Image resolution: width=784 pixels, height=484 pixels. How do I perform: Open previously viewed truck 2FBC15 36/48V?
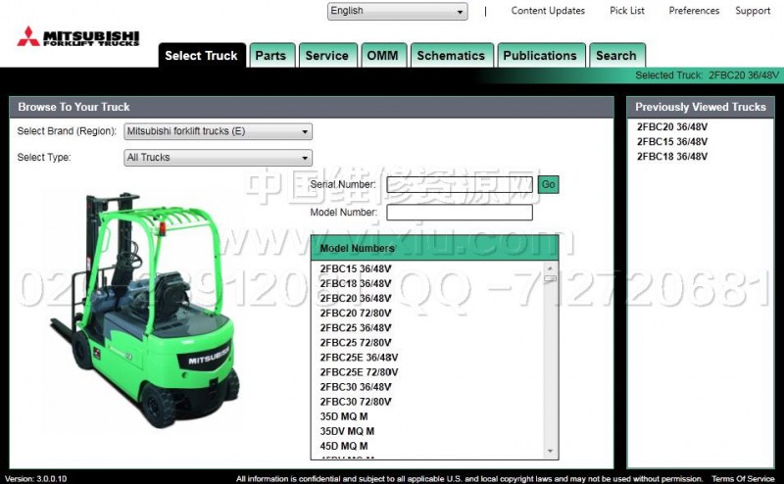pyautogui.click(x=672, y=141)
